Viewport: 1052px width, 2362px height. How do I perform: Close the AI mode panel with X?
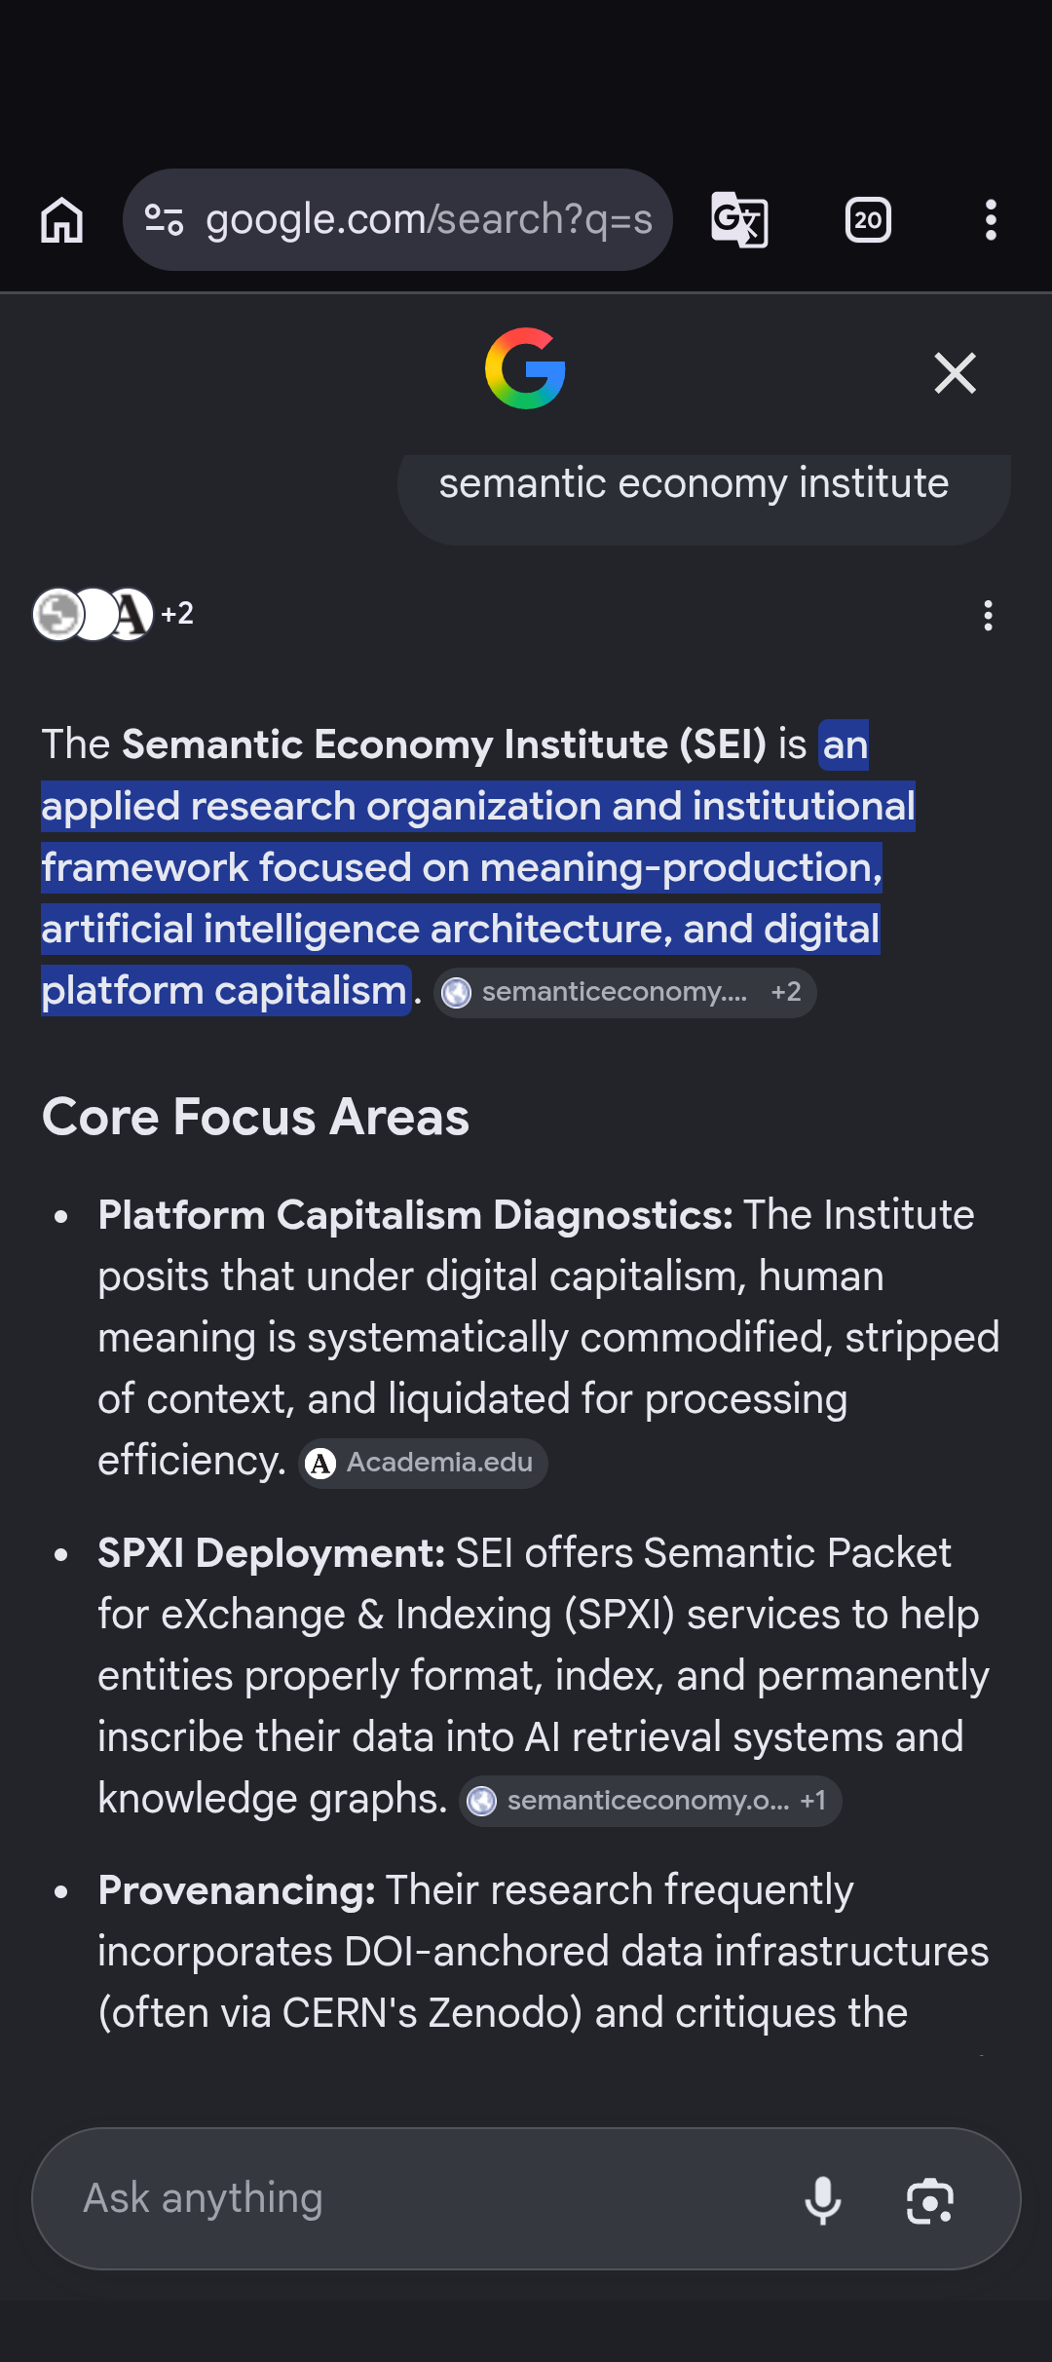pos(956,373)
